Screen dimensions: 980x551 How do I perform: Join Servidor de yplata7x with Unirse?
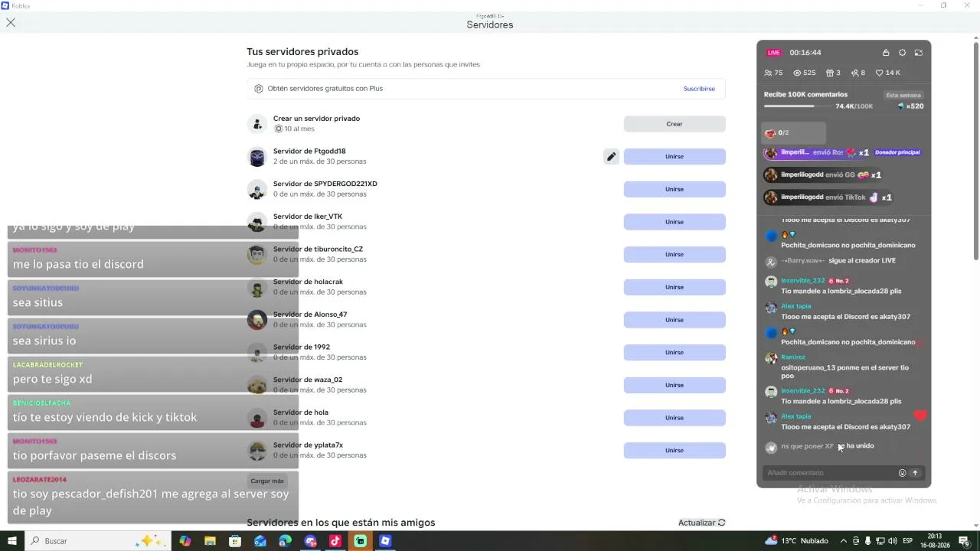click(x=675, y=450)
